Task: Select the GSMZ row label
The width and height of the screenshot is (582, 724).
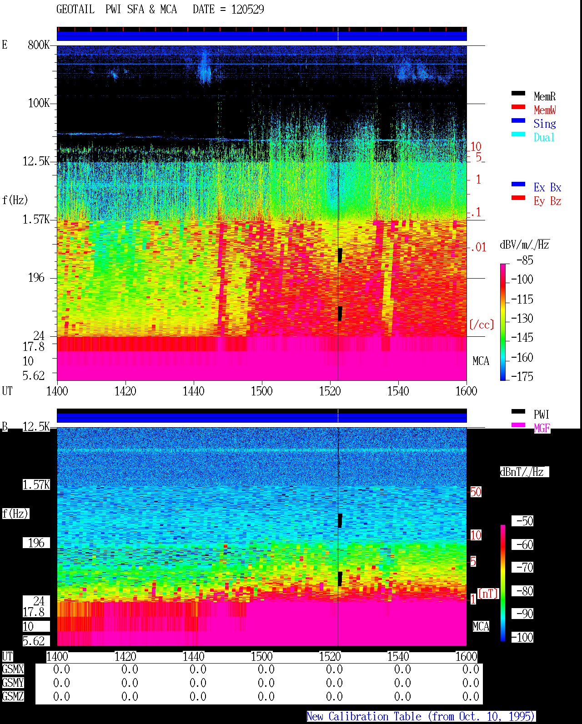Action: [13, 696]
